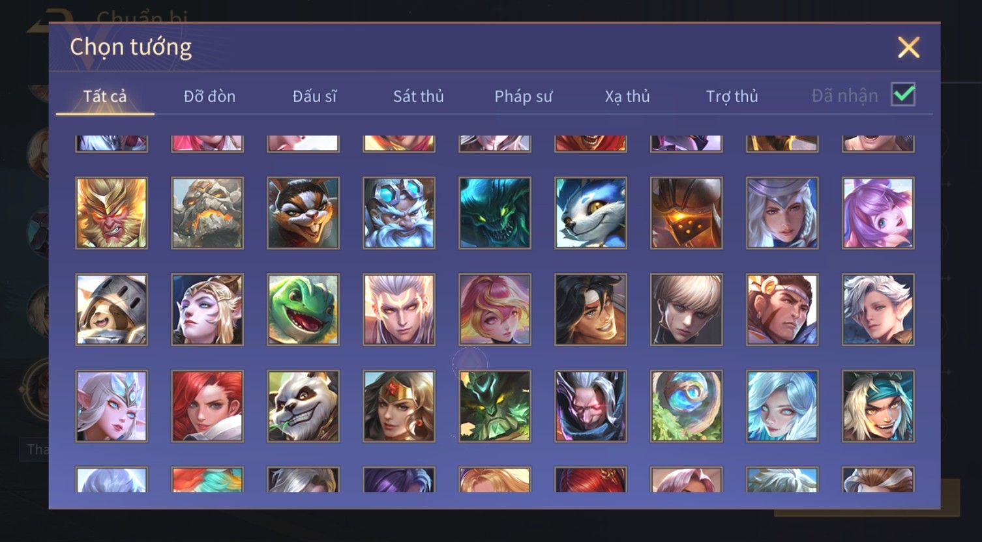982x542 pixels.
Task: Select the swirling blue orb hero portrait
Action: click(687, 406)
